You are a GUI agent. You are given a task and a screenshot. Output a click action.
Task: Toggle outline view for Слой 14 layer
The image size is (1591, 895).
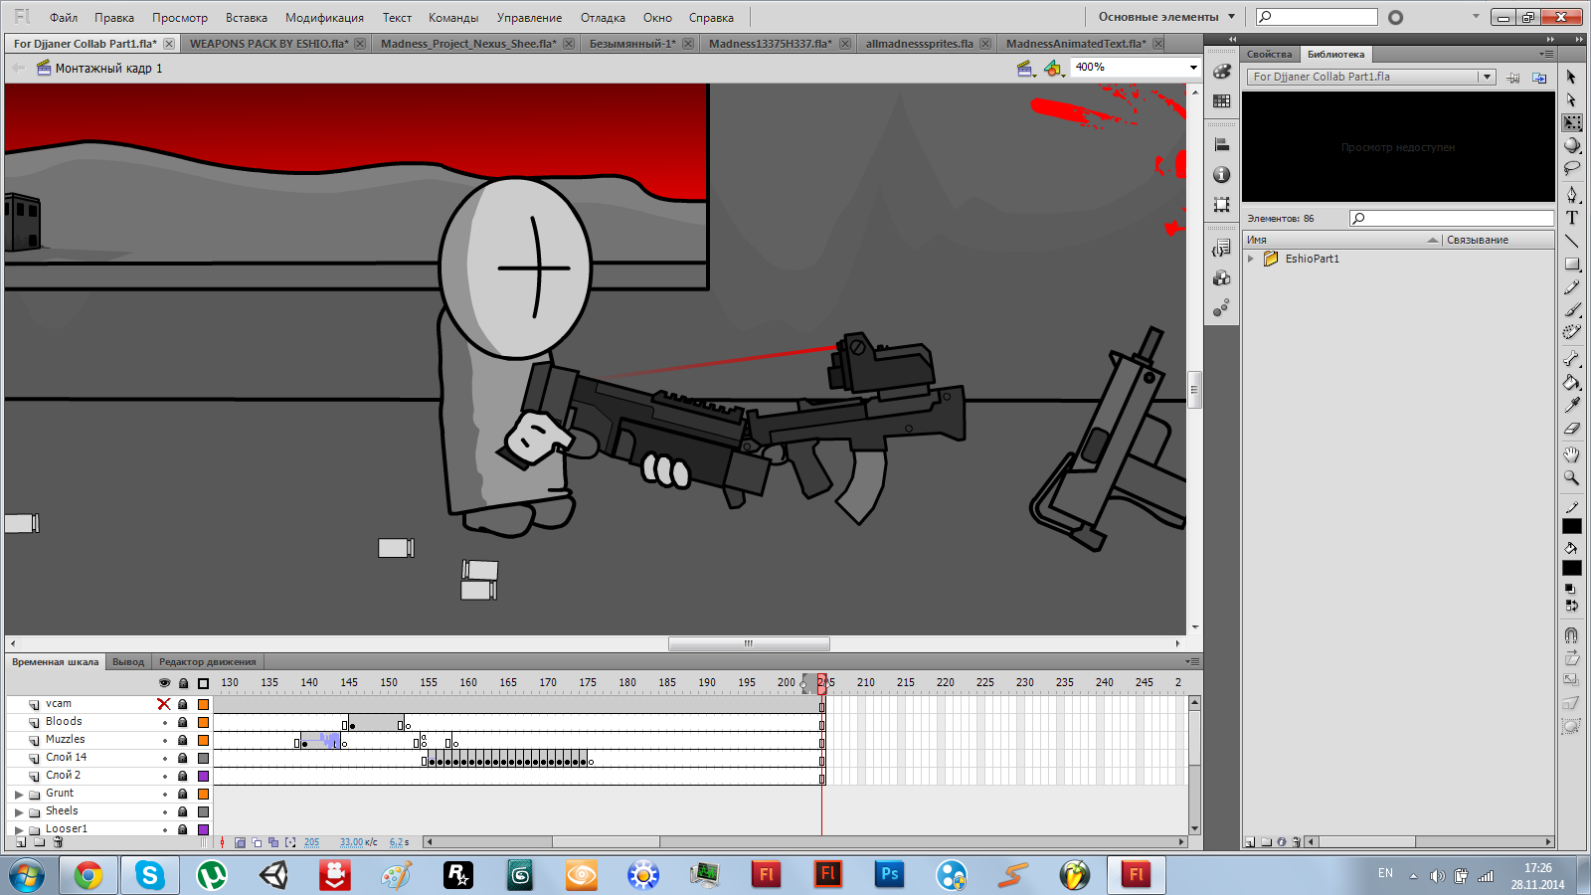pos(203,758)
